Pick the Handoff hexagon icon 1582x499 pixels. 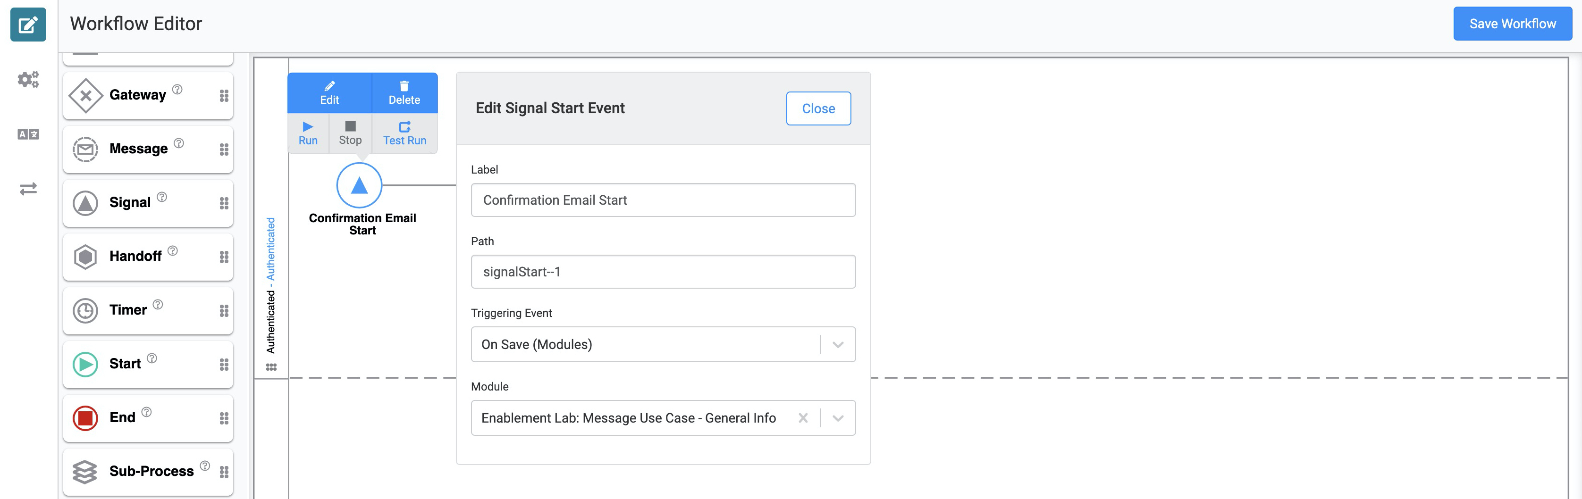85,257
